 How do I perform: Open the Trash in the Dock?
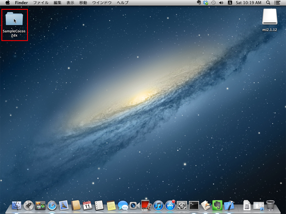pos(270,205)
